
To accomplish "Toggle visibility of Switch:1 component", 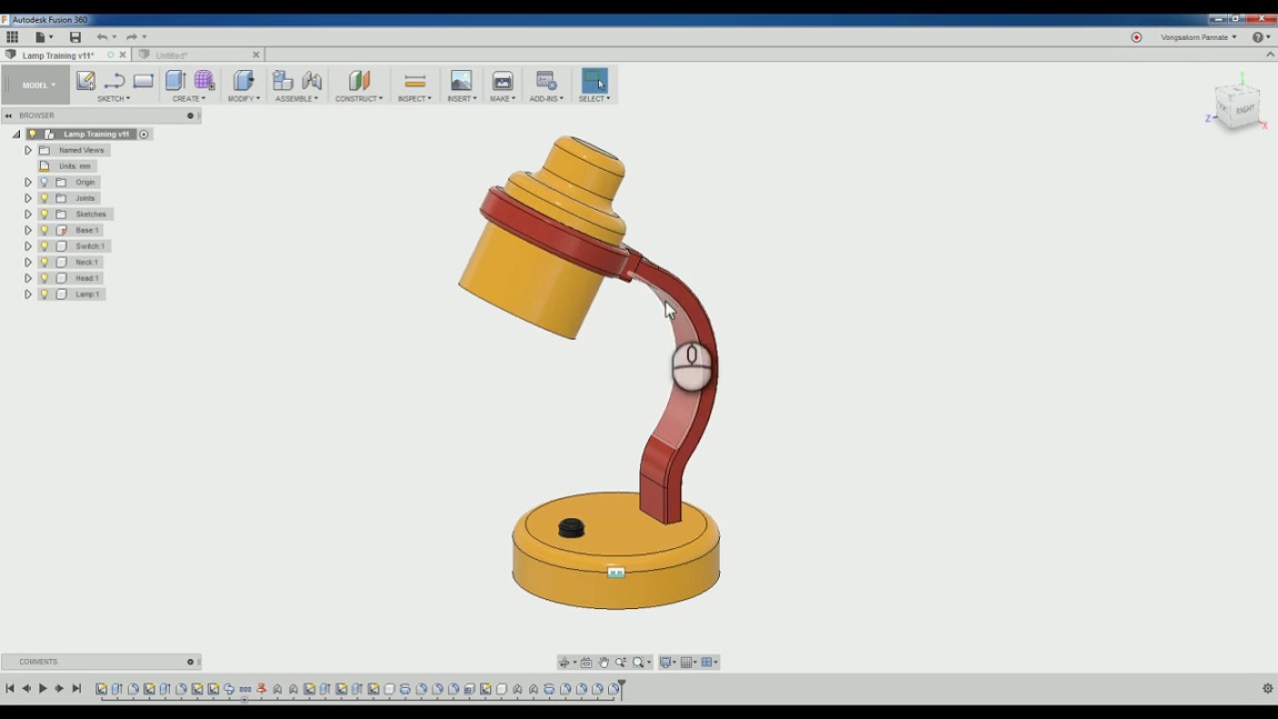I will [x=44, y=246].
